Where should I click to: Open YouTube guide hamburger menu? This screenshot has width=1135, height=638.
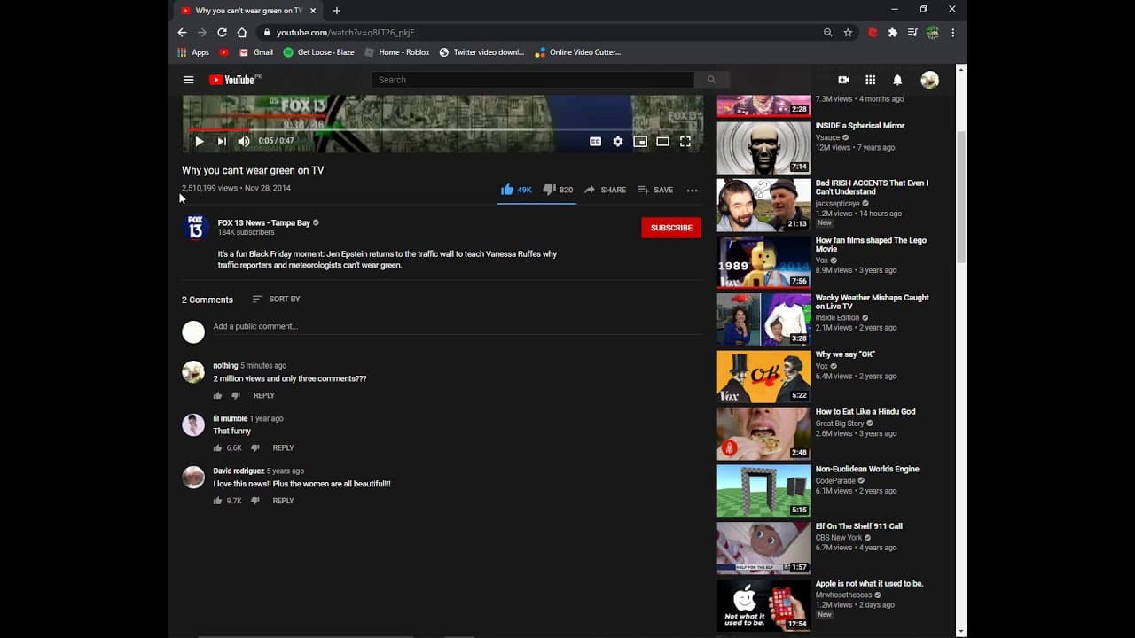point(188,80)
